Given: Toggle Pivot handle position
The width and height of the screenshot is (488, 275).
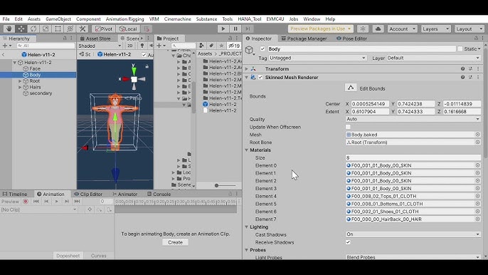Looking at the screenshot, I should tap(104, 28).
